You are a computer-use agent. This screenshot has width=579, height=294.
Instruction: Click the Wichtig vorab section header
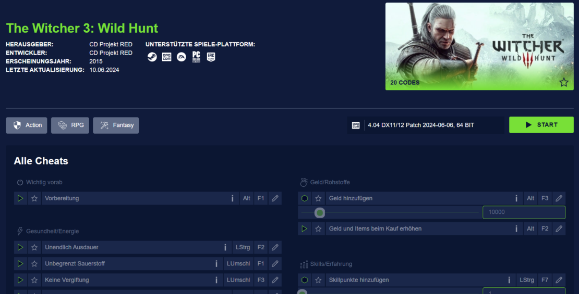click(x=40, y=182)
